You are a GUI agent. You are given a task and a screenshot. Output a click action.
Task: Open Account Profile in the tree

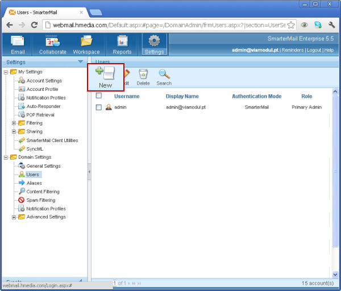(x=42, y=89)
